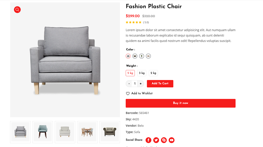263x147 pixels.
Task: View the dining table set thumbnail
Action: click(x=87, y=132)
